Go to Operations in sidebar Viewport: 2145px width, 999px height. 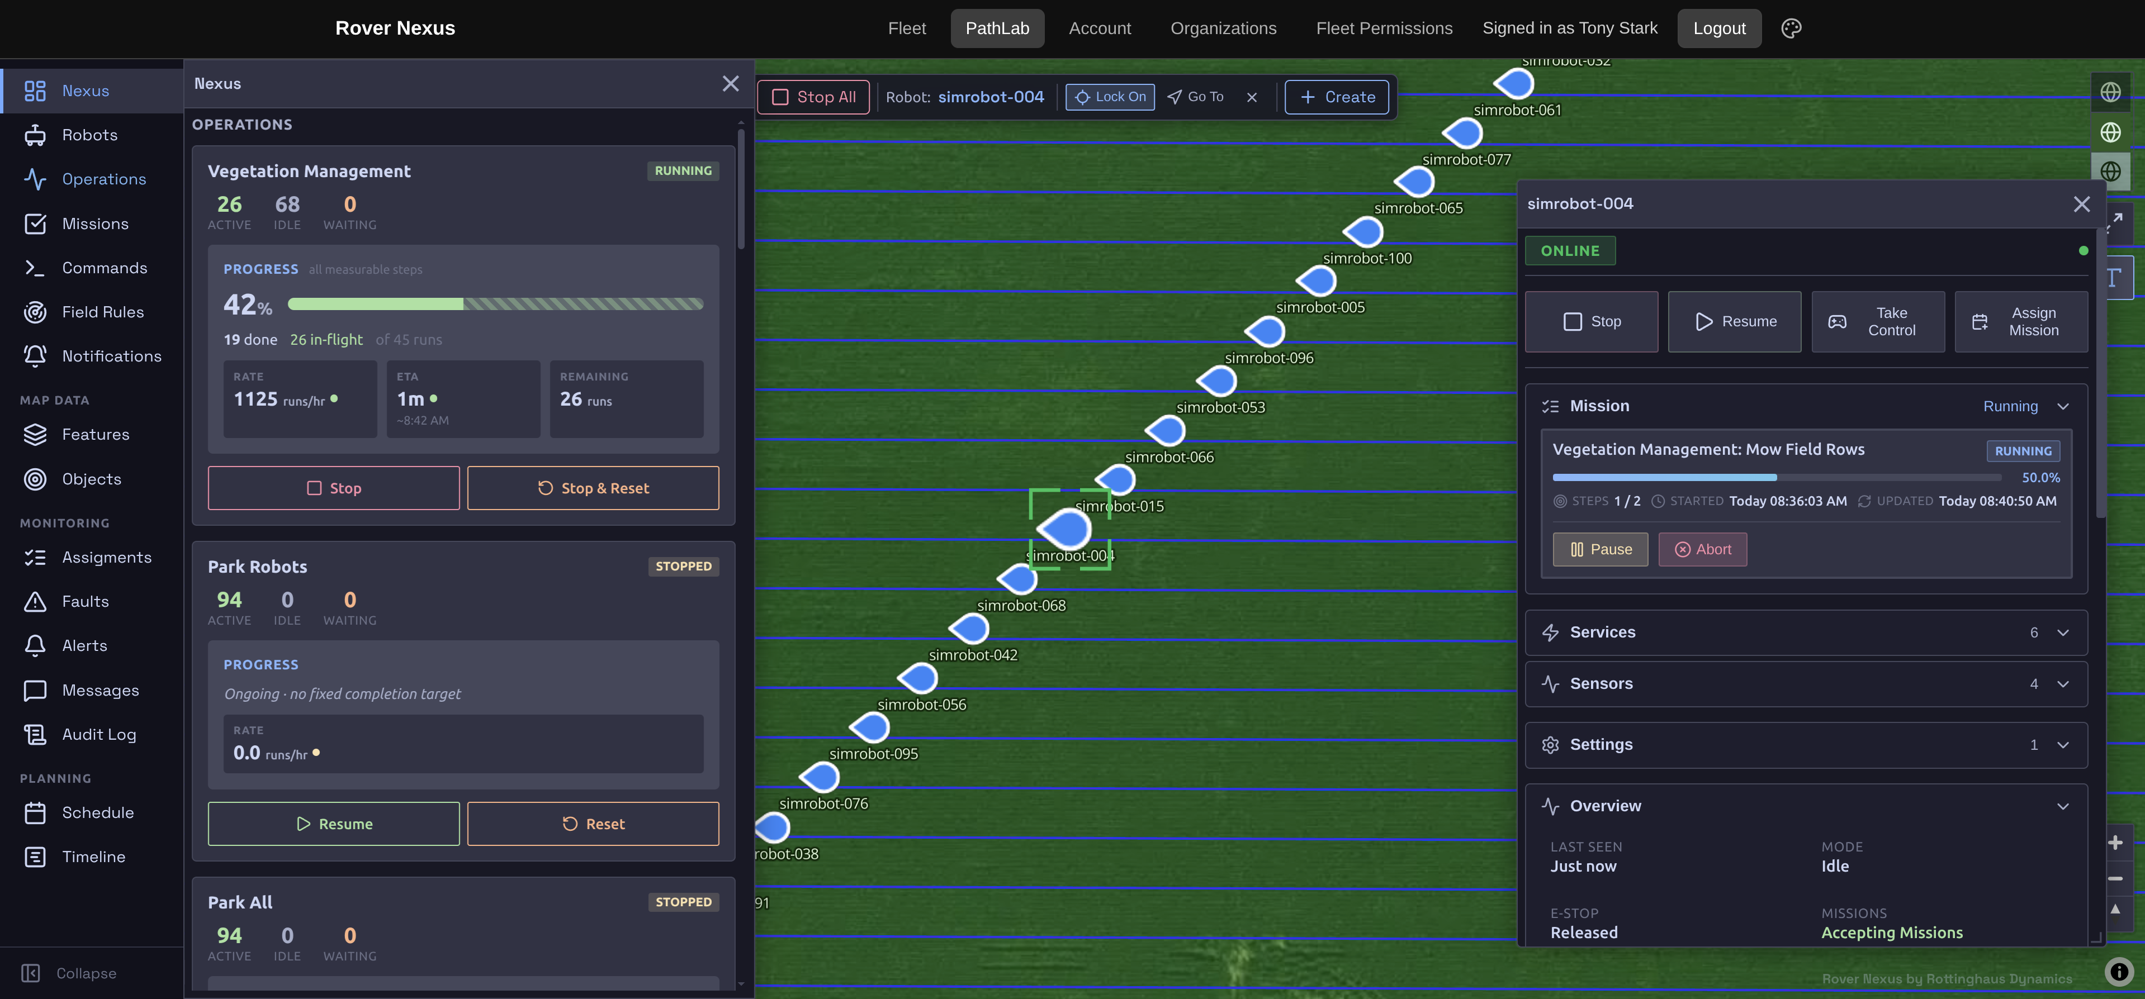(92, 179)
